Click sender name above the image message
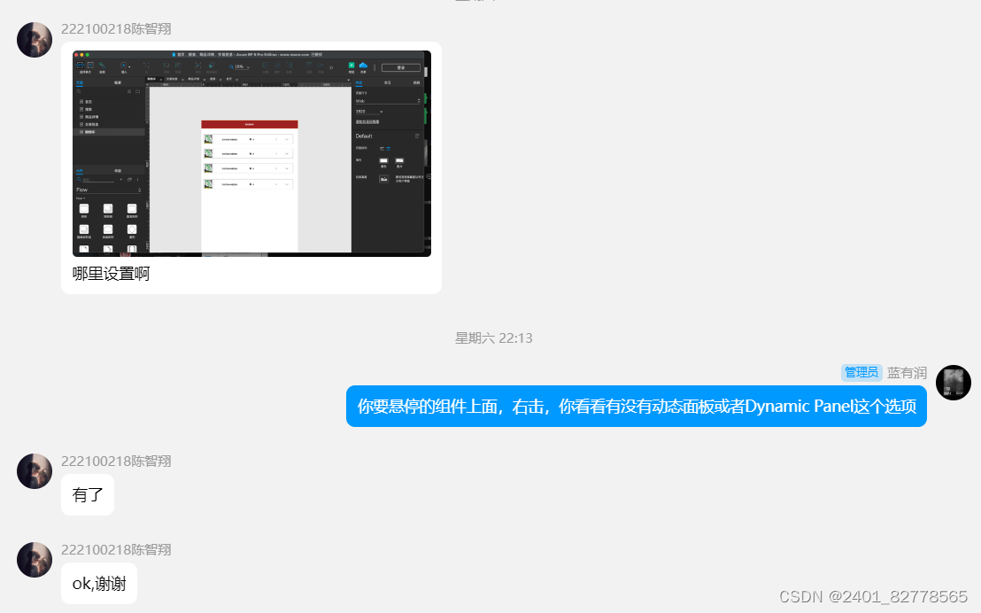This screenshot has height=613, width=981. [116, 29]
